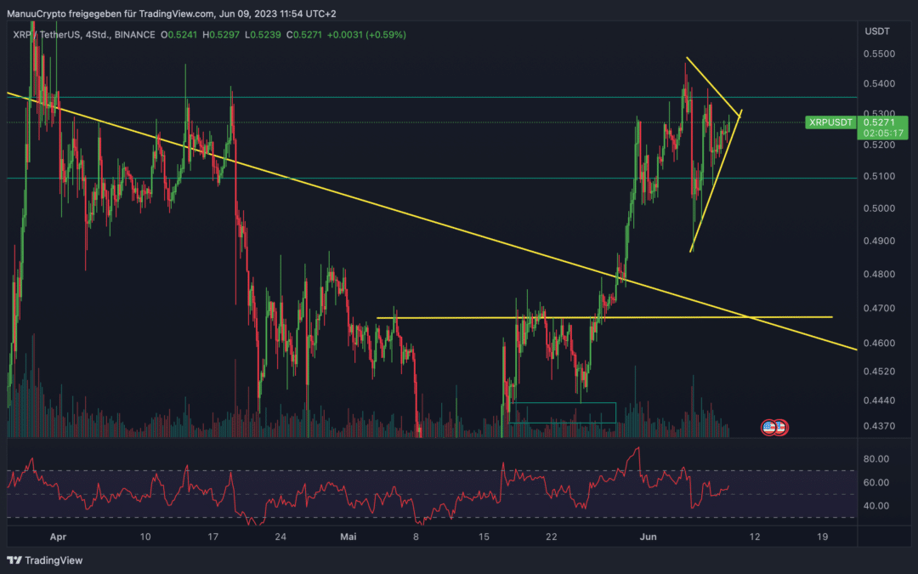The height and width of the screenshot is (574, 918).
Task: Click the 17 date label on the time axis
Action: coord(213,537)
